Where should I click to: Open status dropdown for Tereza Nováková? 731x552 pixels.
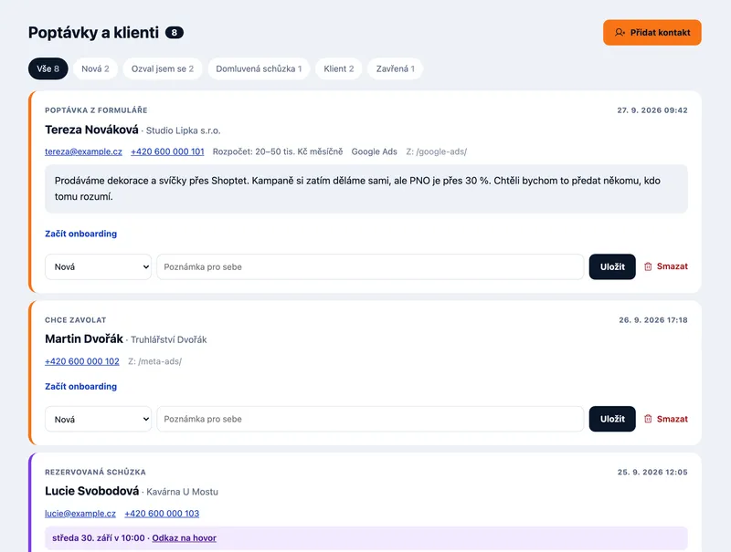click(99, 266)
